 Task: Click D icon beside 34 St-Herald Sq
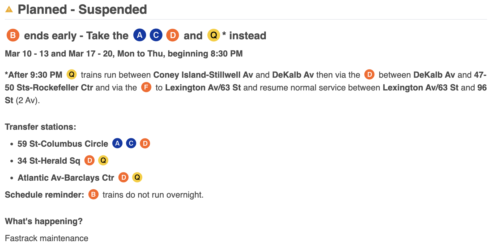[x=90, y=160]
